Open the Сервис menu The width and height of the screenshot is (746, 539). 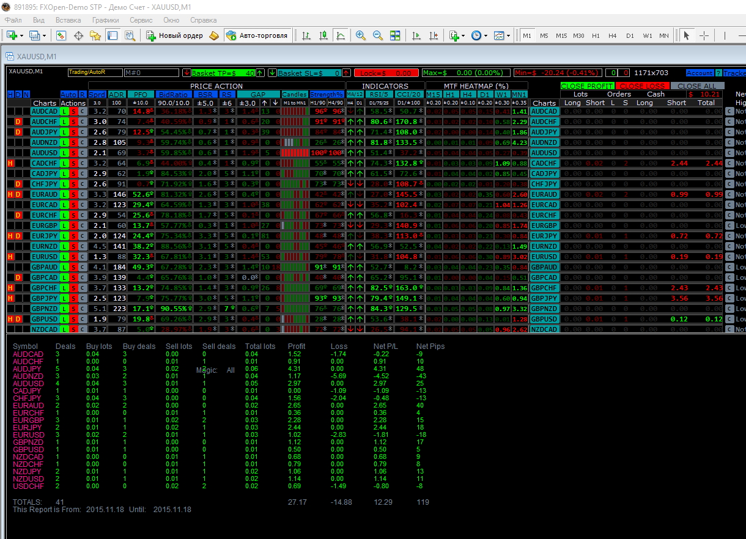(141, 20)
